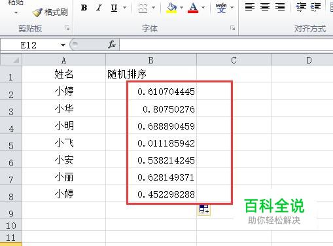Open borders dropdown arrow
This screenshot has height=246, width=333.
click(154, 8)
